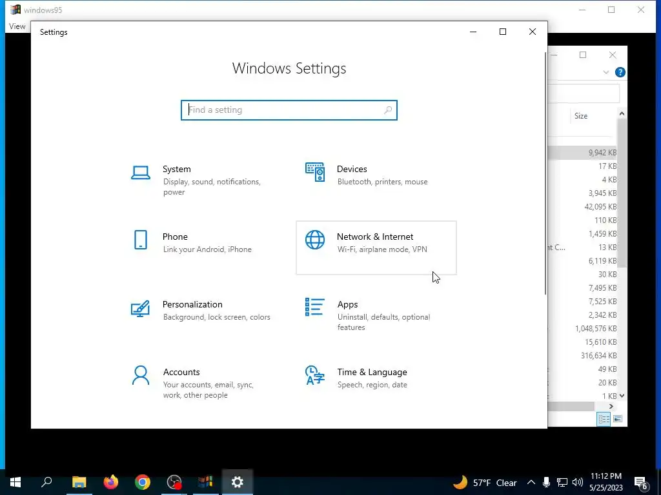Maximize the Settings window
The width and height of the screenshot is (661, 495).
(x=502, y=32)
